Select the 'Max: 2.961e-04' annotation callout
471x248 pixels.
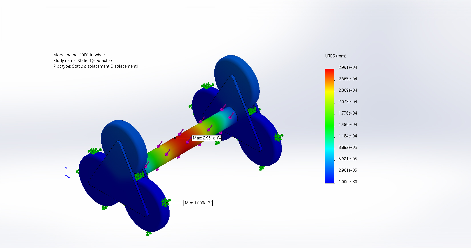point(207,138)
